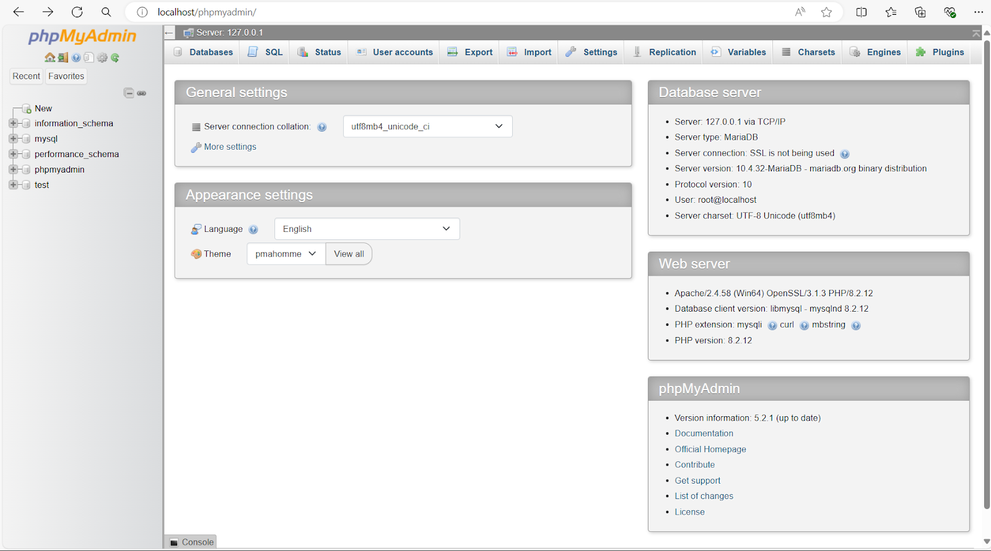This screenshot has height=551, width=991.
Task: Open navigation panel settings gear icon
Action: point(102,58)
